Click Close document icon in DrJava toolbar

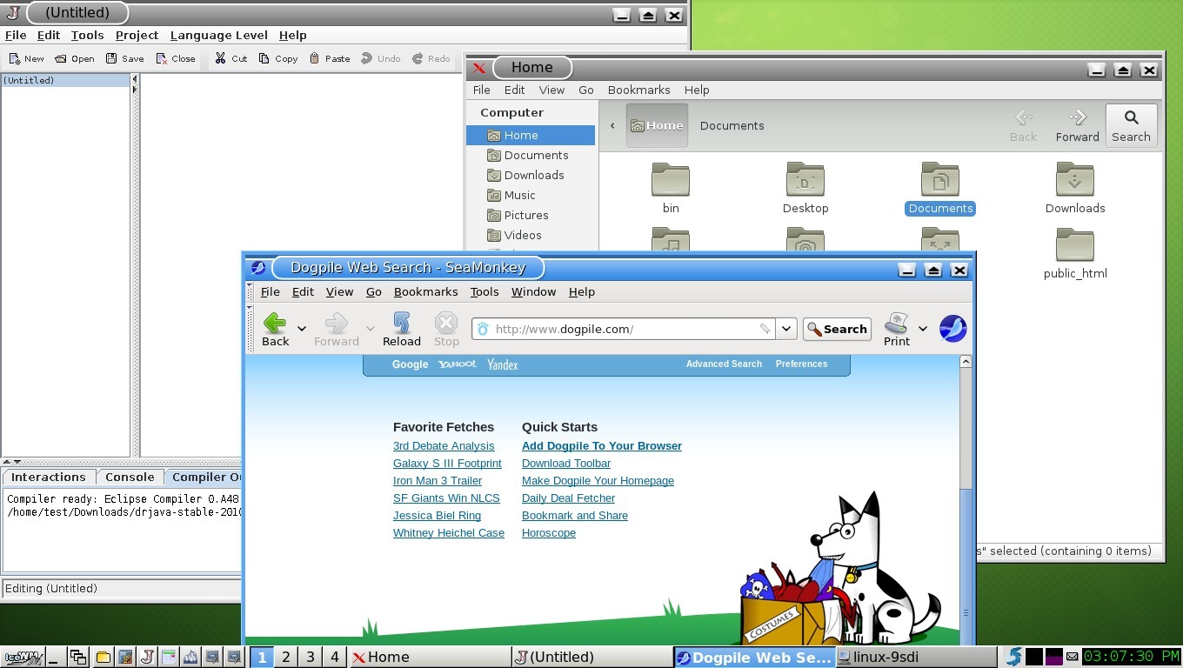[x=162, y=58]
